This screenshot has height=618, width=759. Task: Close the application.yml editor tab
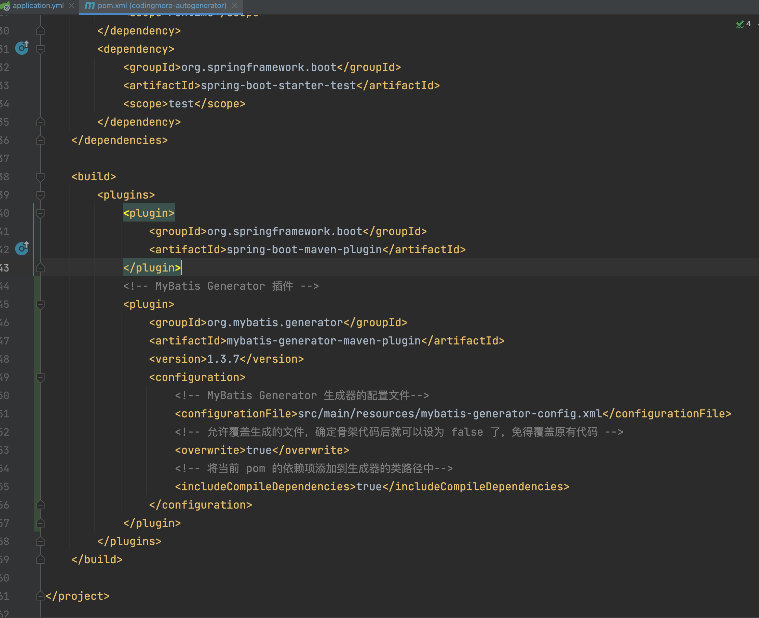[72, 5]
